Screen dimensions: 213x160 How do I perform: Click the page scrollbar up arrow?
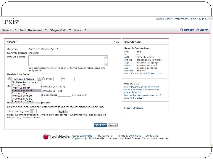(x=212, y=19)
